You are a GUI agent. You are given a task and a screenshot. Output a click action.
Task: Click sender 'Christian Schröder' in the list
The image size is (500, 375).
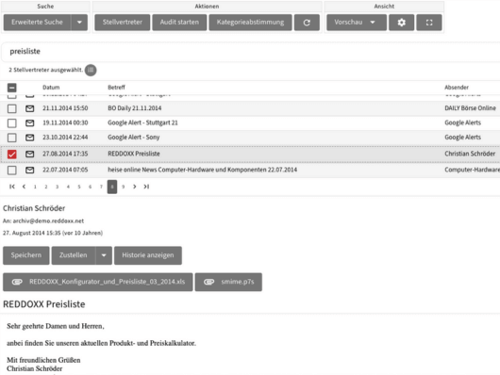tap(470, 154)
